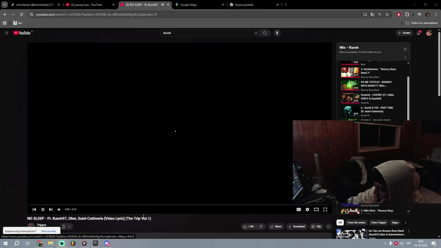Open the Mix playlist options menu
The image size is (441, 248).
tap(405, 58)
